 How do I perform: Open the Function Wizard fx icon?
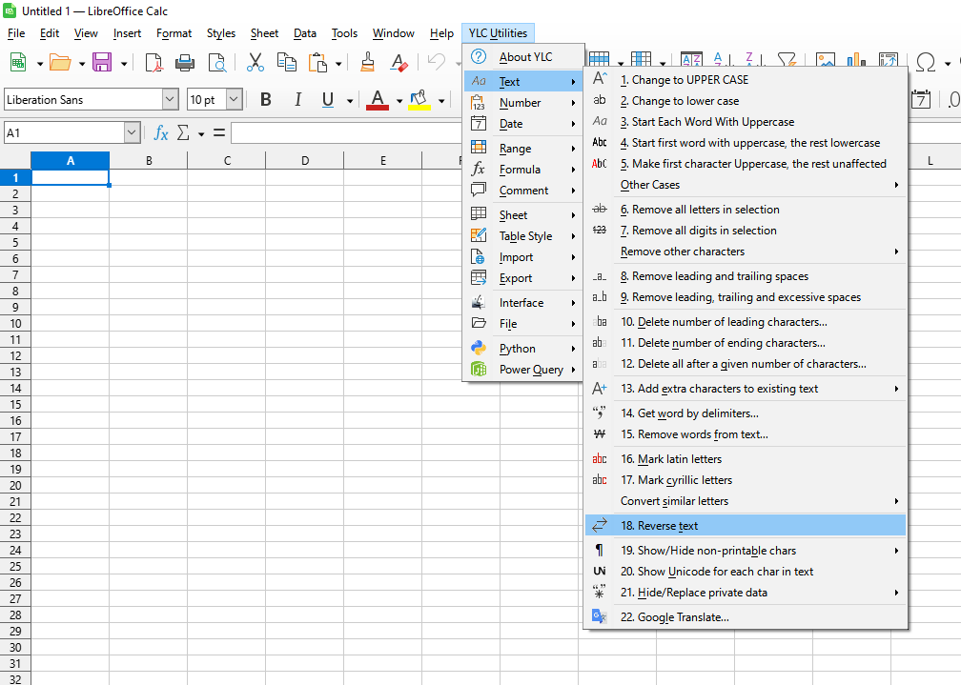161,133
